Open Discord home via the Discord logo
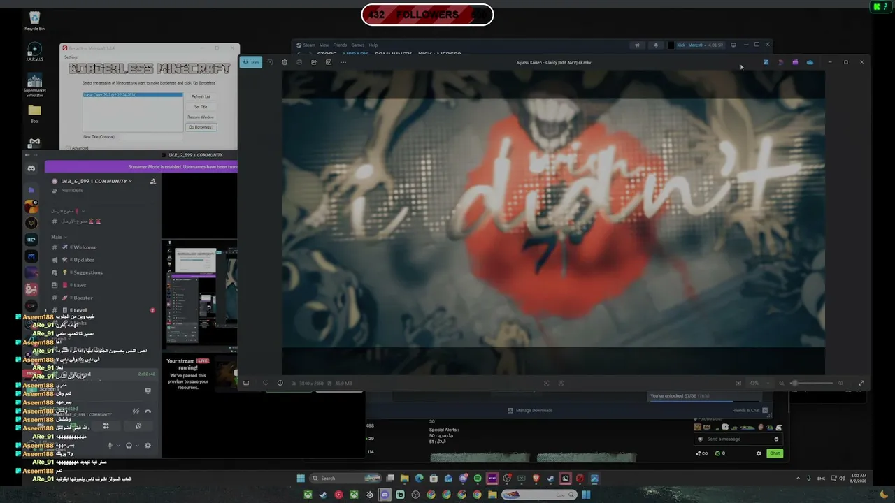Image resolution: width=895 pixels, height=503 pixels. (x=31, y=168)
